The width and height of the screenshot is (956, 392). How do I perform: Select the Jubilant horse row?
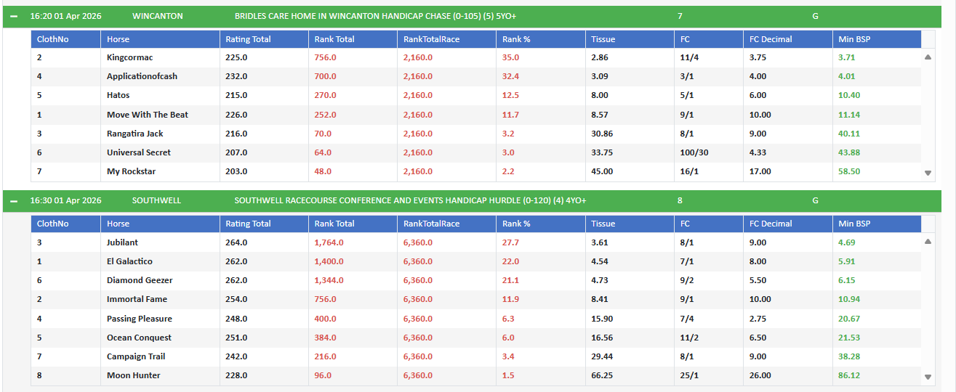point(122,242)
